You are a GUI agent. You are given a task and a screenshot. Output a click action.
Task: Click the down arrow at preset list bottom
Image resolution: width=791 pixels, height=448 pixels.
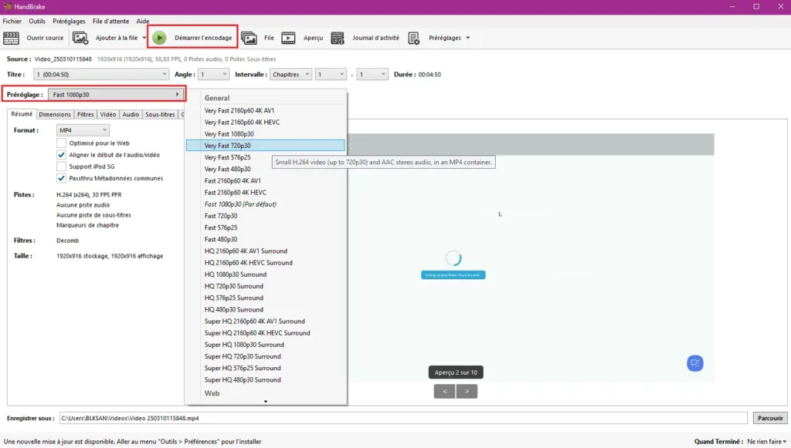[x=266, y=402]
